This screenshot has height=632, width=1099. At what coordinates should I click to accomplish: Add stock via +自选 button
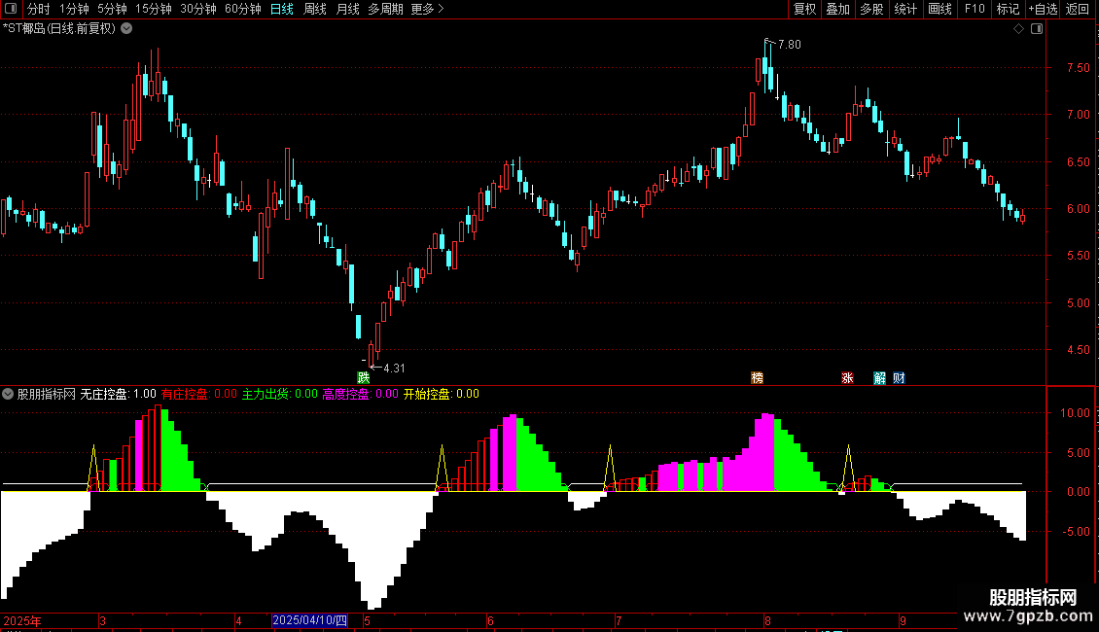coord(1043,9)
